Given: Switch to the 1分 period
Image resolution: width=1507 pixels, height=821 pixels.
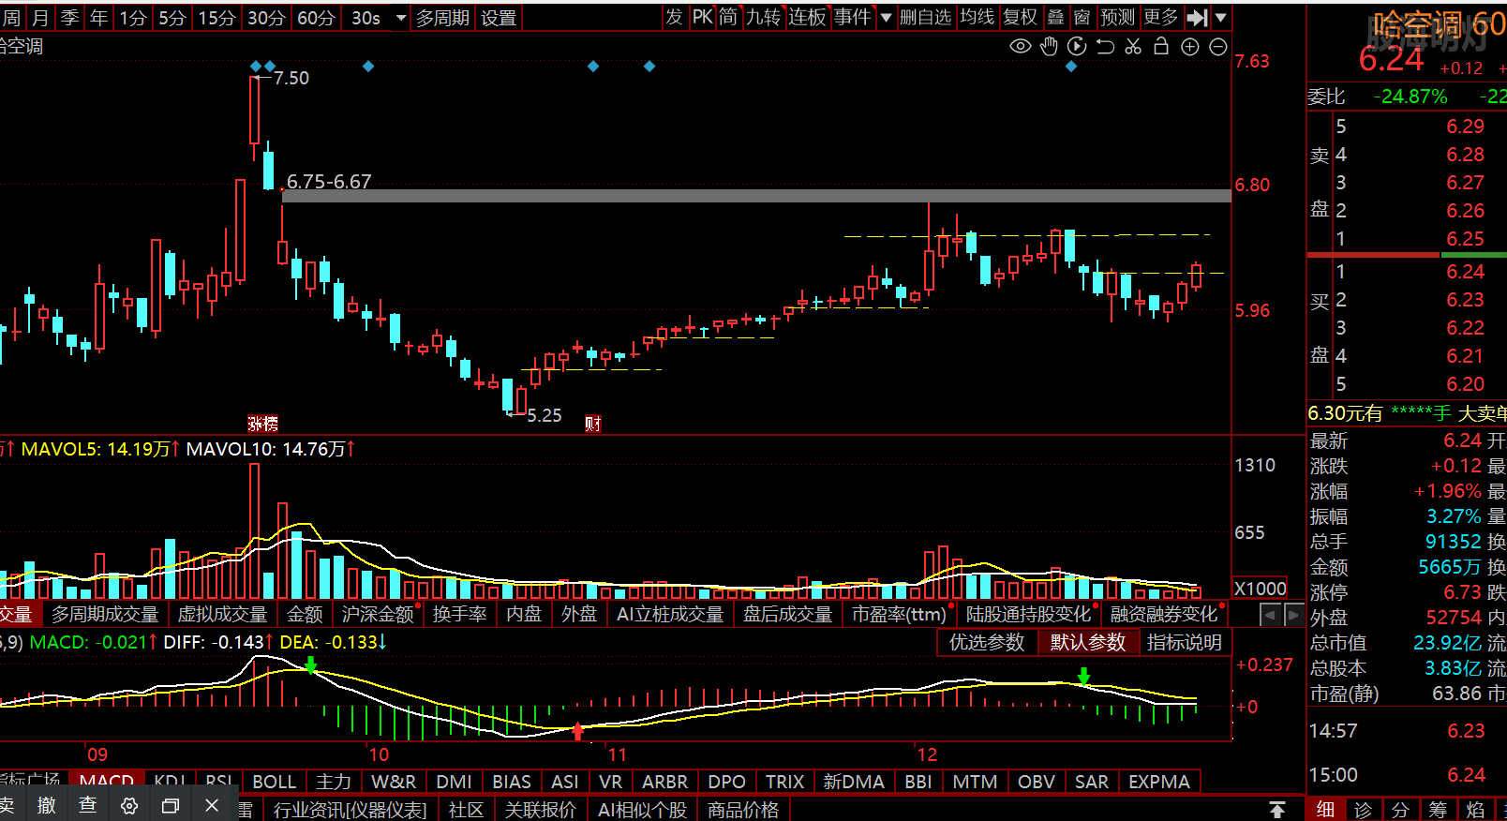Looking at the screenshot, I should point(133,18).
